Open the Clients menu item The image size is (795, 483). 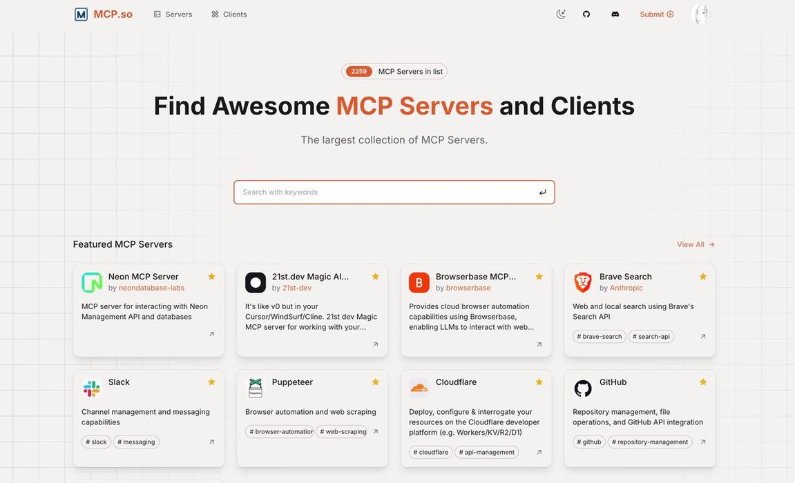[229, 14]
